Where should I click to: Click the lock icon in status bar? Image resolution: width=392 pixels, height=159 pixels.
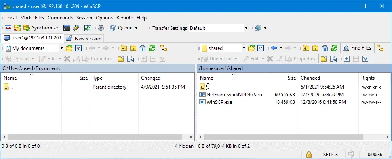point(309,154)
